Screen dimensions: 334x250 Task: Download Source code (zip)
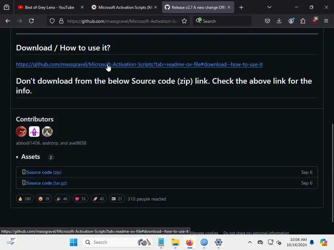click(44, 172)
